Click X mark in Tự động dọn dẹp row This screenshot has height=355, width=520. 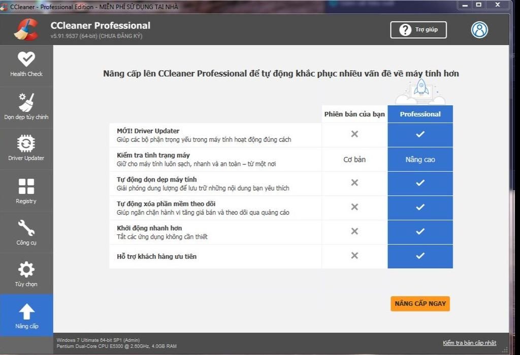(354, 182)
